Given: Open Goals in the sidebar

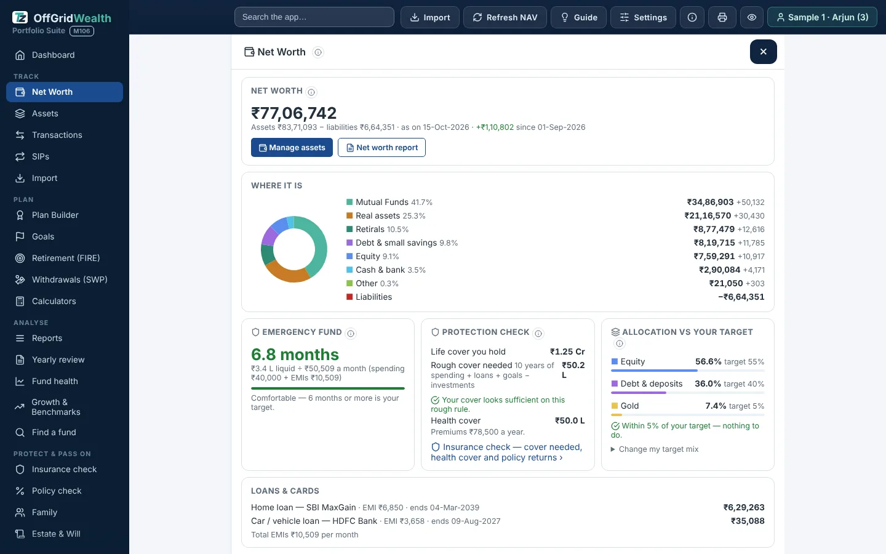Looking at the screenshot, I should [65, 236].
